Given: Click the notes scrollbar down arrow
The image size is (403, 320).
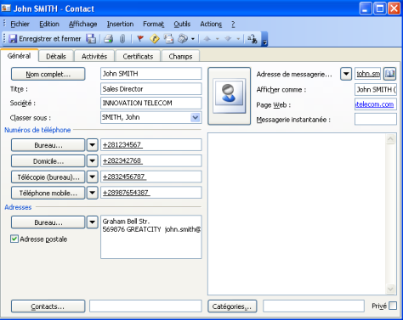Looking at the screenshot, I should 390,289.
